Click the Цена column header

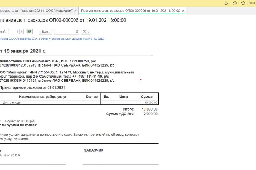coord(124,97)
